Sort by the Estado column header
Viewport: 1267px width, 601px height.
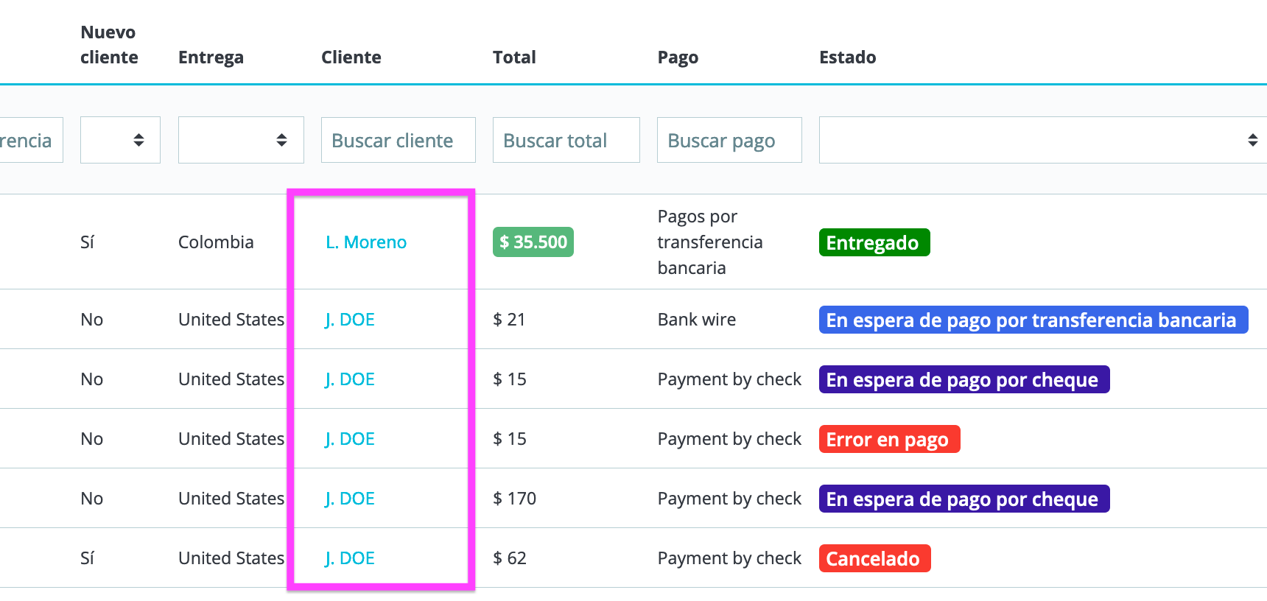pyautogui.click(x=848, y=57)
